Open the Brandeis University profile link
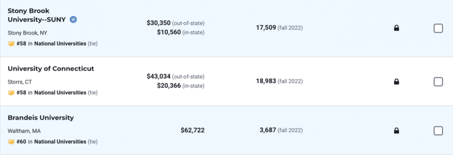 (x=41, y=118)
